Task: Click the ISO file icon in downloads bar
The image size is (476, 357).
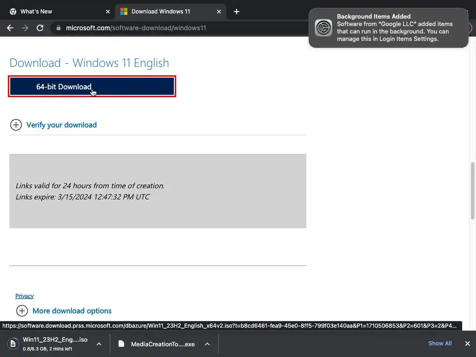Action: pyautogui.click(x=13, y=344)
